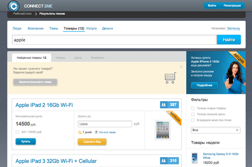
Task: Switch to the Деньги tab
Action: point(107,29)
